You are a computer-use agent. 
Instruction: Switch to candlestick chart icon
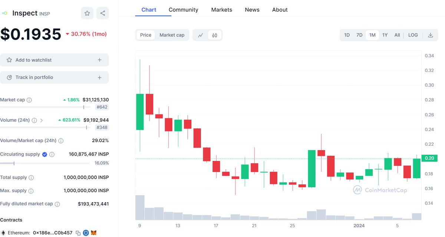point(215,35)
